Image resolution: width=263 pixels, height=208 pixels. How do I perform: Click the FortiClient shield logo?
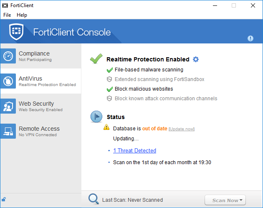(16, 32)
